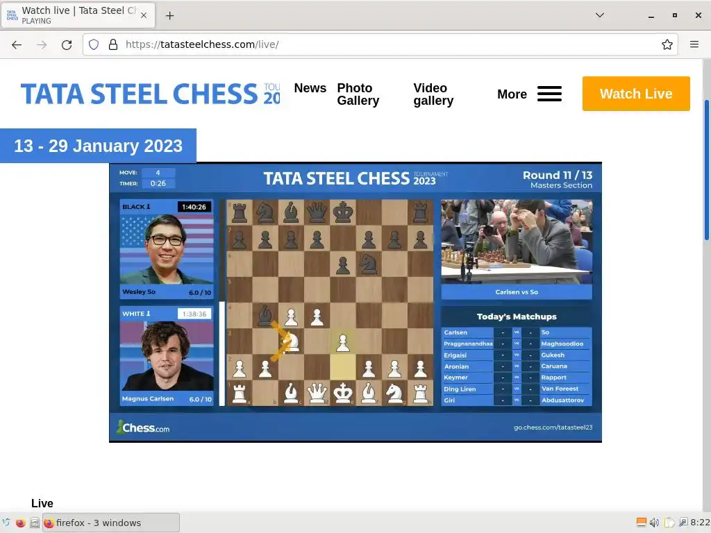The height and width of the screenshot is (533, 711).
Task: Click Black's clock showing 1:40:26
Action: [x=194, y=207]
